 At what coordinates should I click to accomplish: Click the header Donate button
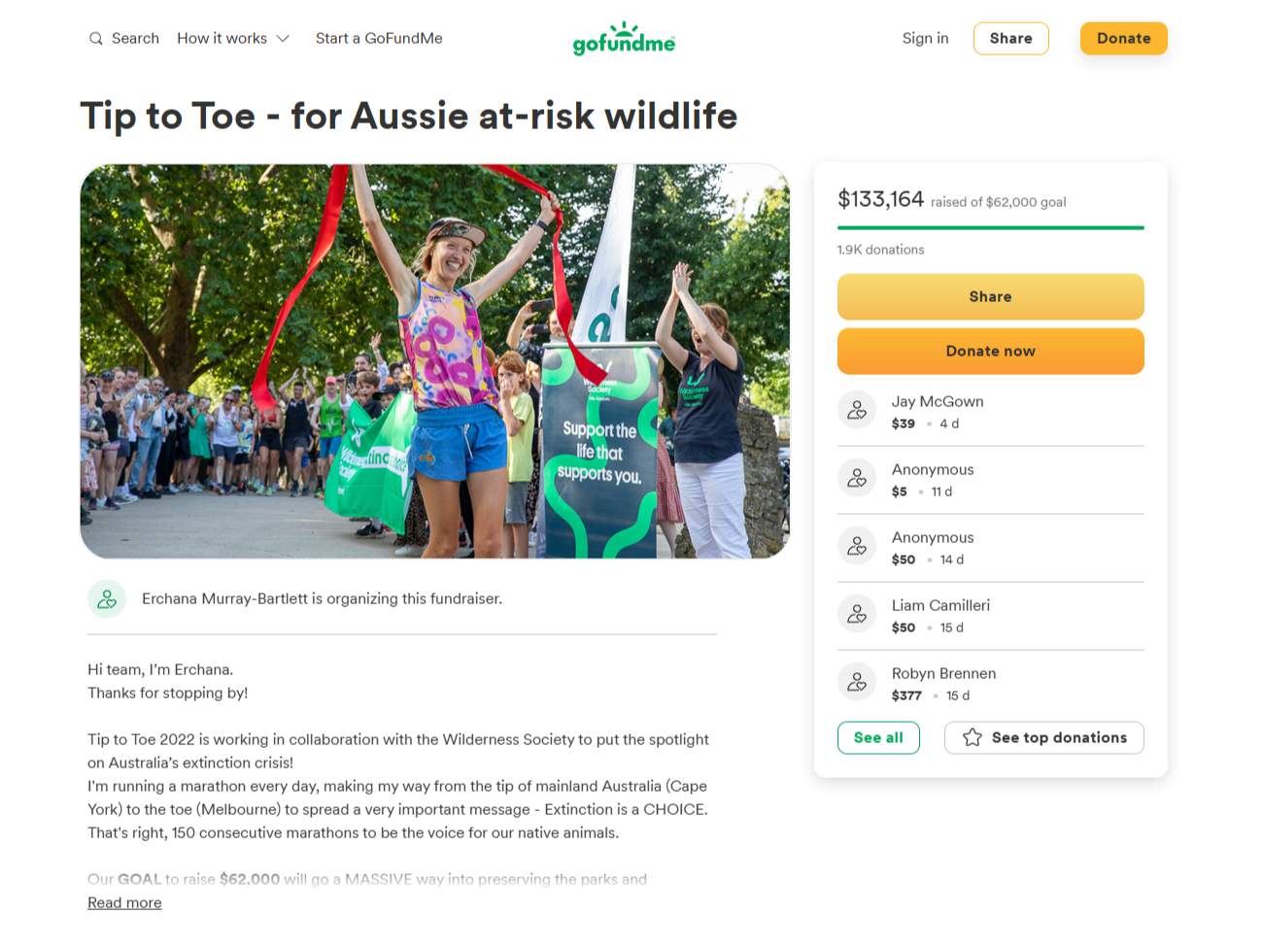click(1123, 39)
